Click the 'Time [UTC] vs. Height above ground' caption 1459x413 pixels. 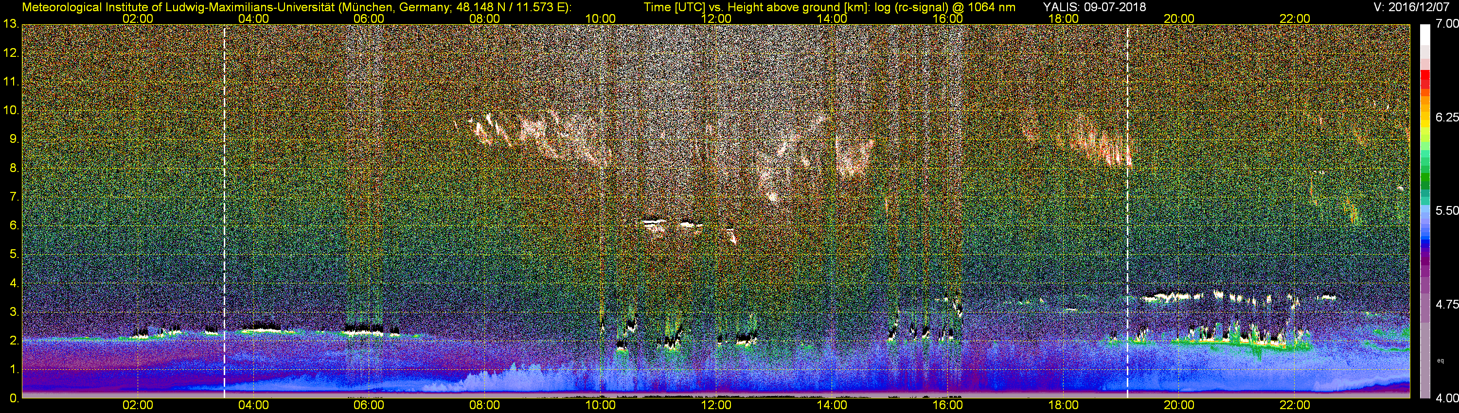[x=829, y=7]
